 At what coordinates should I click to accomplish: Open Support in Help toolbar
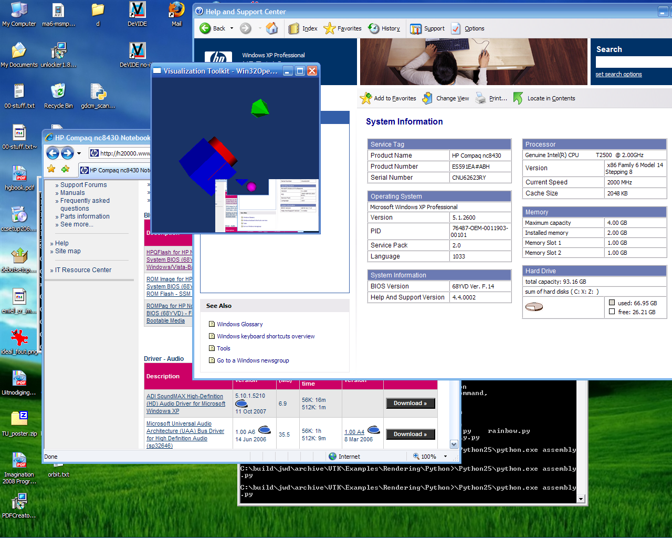pyautogui.click(x=427, y=28)
